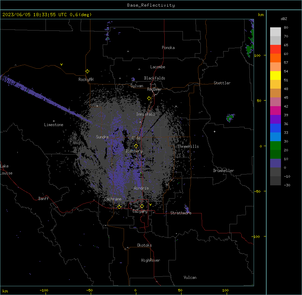Click the purple echo next to Strathmore
Screen dimensions: 302x295
click(187, 208)
